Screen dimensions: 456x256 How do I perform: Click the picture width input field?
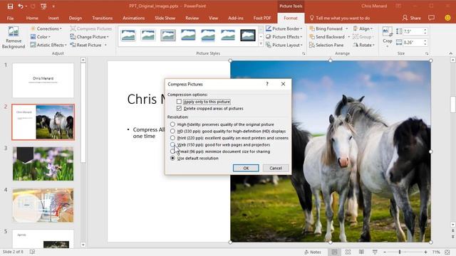(x=413, y=43)
